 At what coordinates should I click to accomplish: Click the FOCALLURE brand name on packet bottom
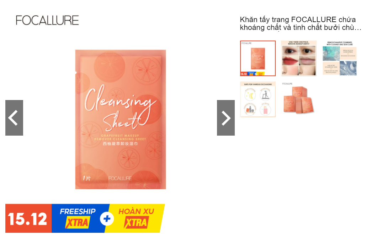tap(120, 178)
